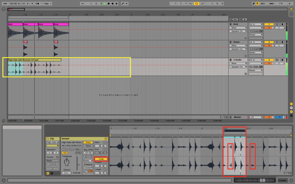Enable MIDI map mode
This screenshot has height=184, width=295.
271,4
